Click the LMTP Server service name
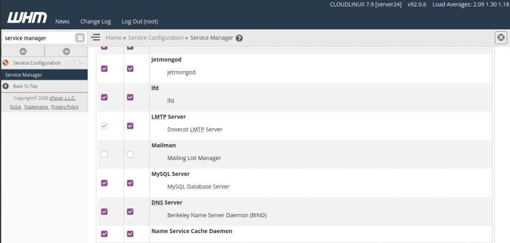Screen dimensions: 510x243 (168, 116)
